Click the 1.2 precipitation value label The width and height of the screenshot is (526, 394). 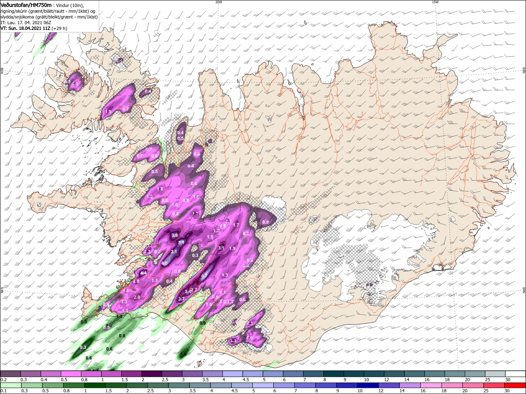(x=150, y=197)
